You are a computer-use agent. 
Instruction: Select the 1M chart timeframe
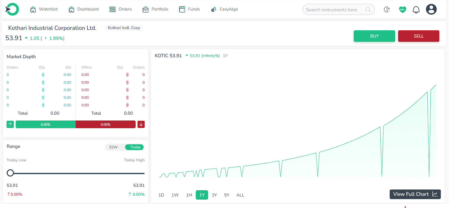[189, 195]
